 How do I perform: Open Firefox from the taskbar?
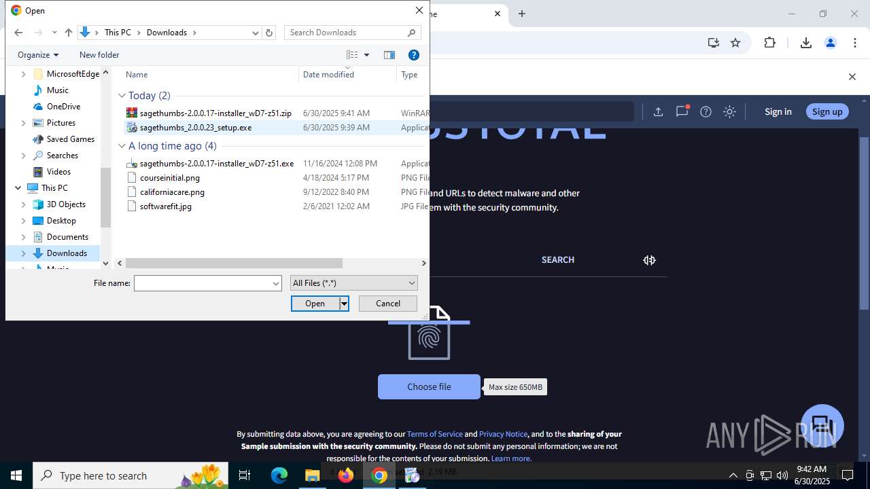click(x=346, y=475)
